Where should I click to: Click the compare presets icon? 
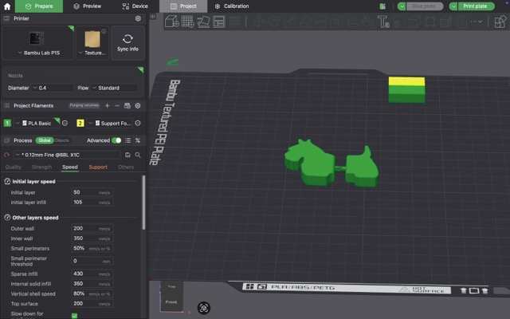[x=138, y=140]
